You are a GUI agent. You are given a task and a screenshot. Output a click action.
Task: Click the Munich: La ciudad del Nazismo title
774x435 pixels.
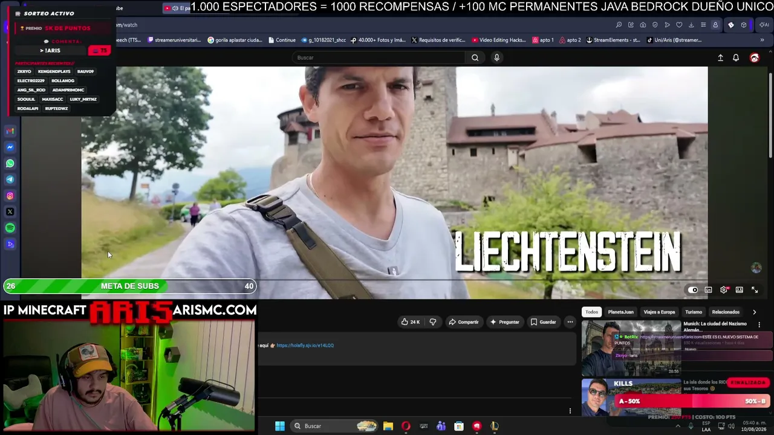[715, 327]
